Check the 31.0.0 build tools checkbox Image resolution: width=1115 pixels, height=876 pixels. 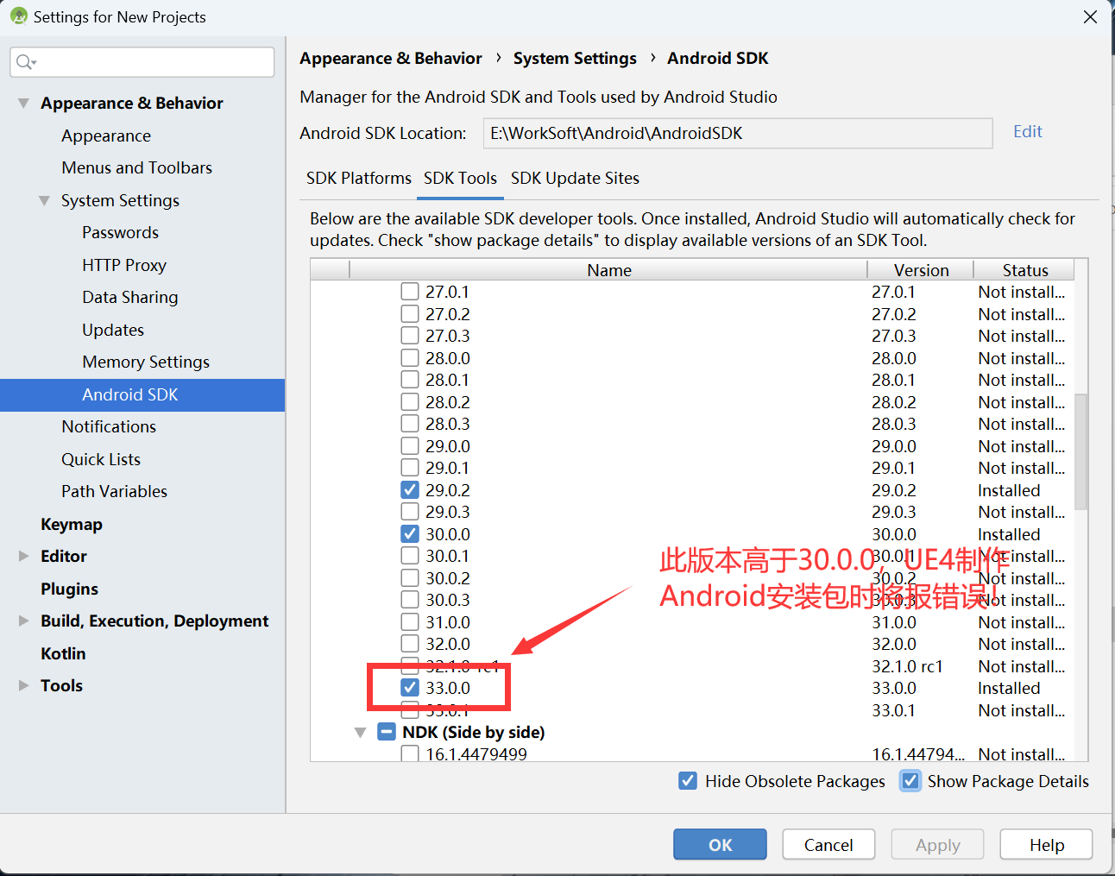click(410, 623)
